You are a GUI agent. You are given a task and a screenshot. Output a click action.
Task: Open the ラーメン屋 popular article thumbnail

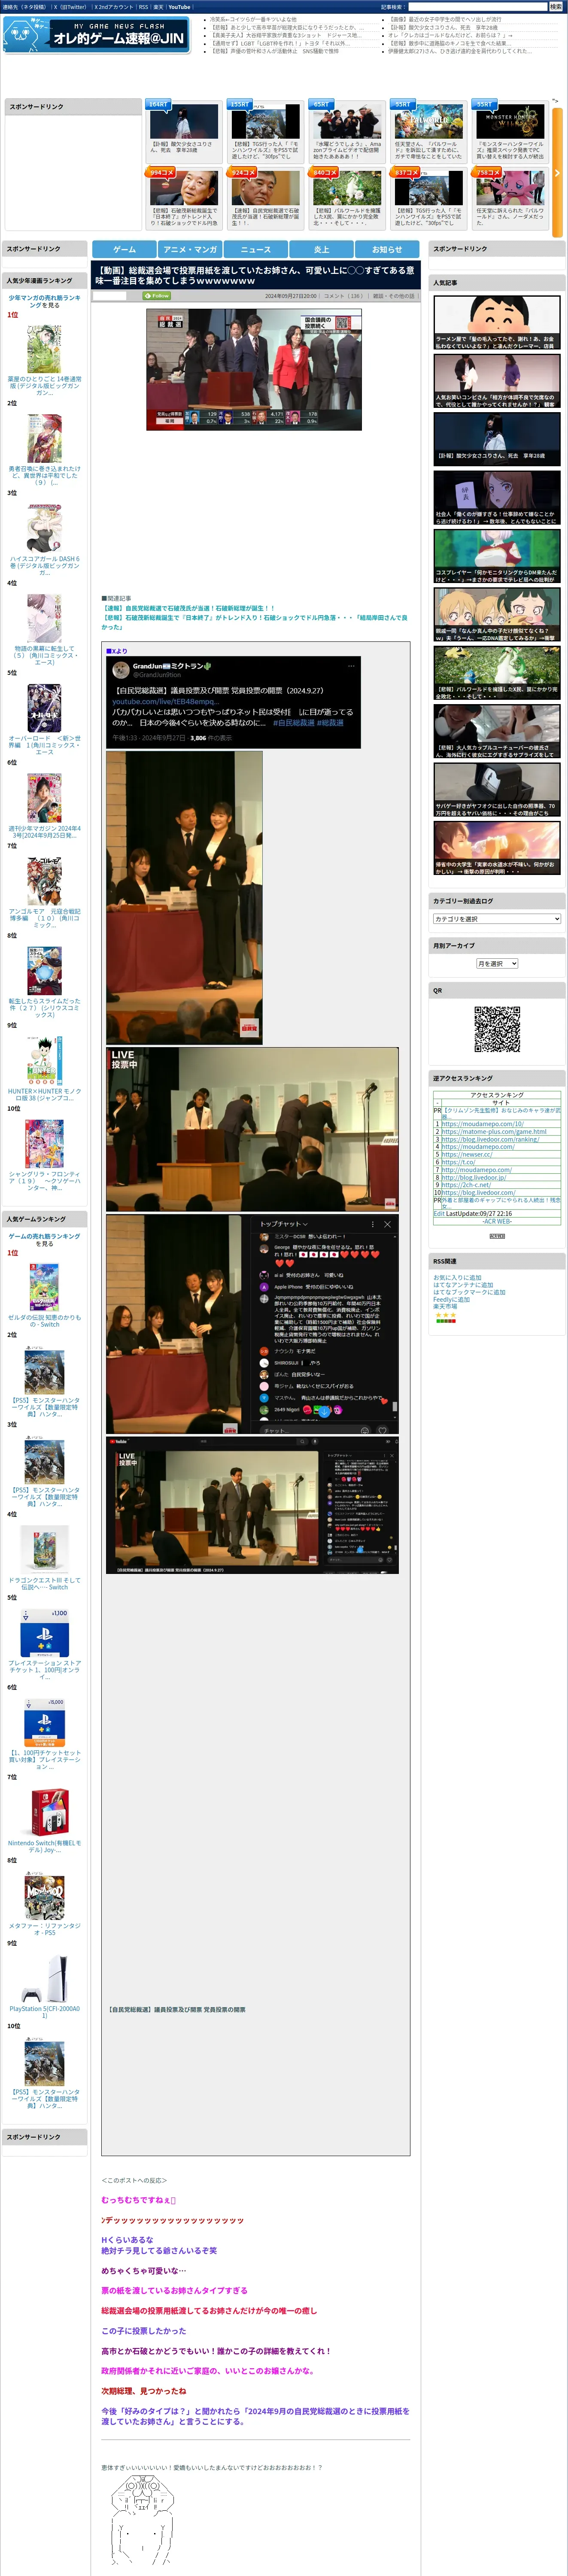click(x=497, y=322)
